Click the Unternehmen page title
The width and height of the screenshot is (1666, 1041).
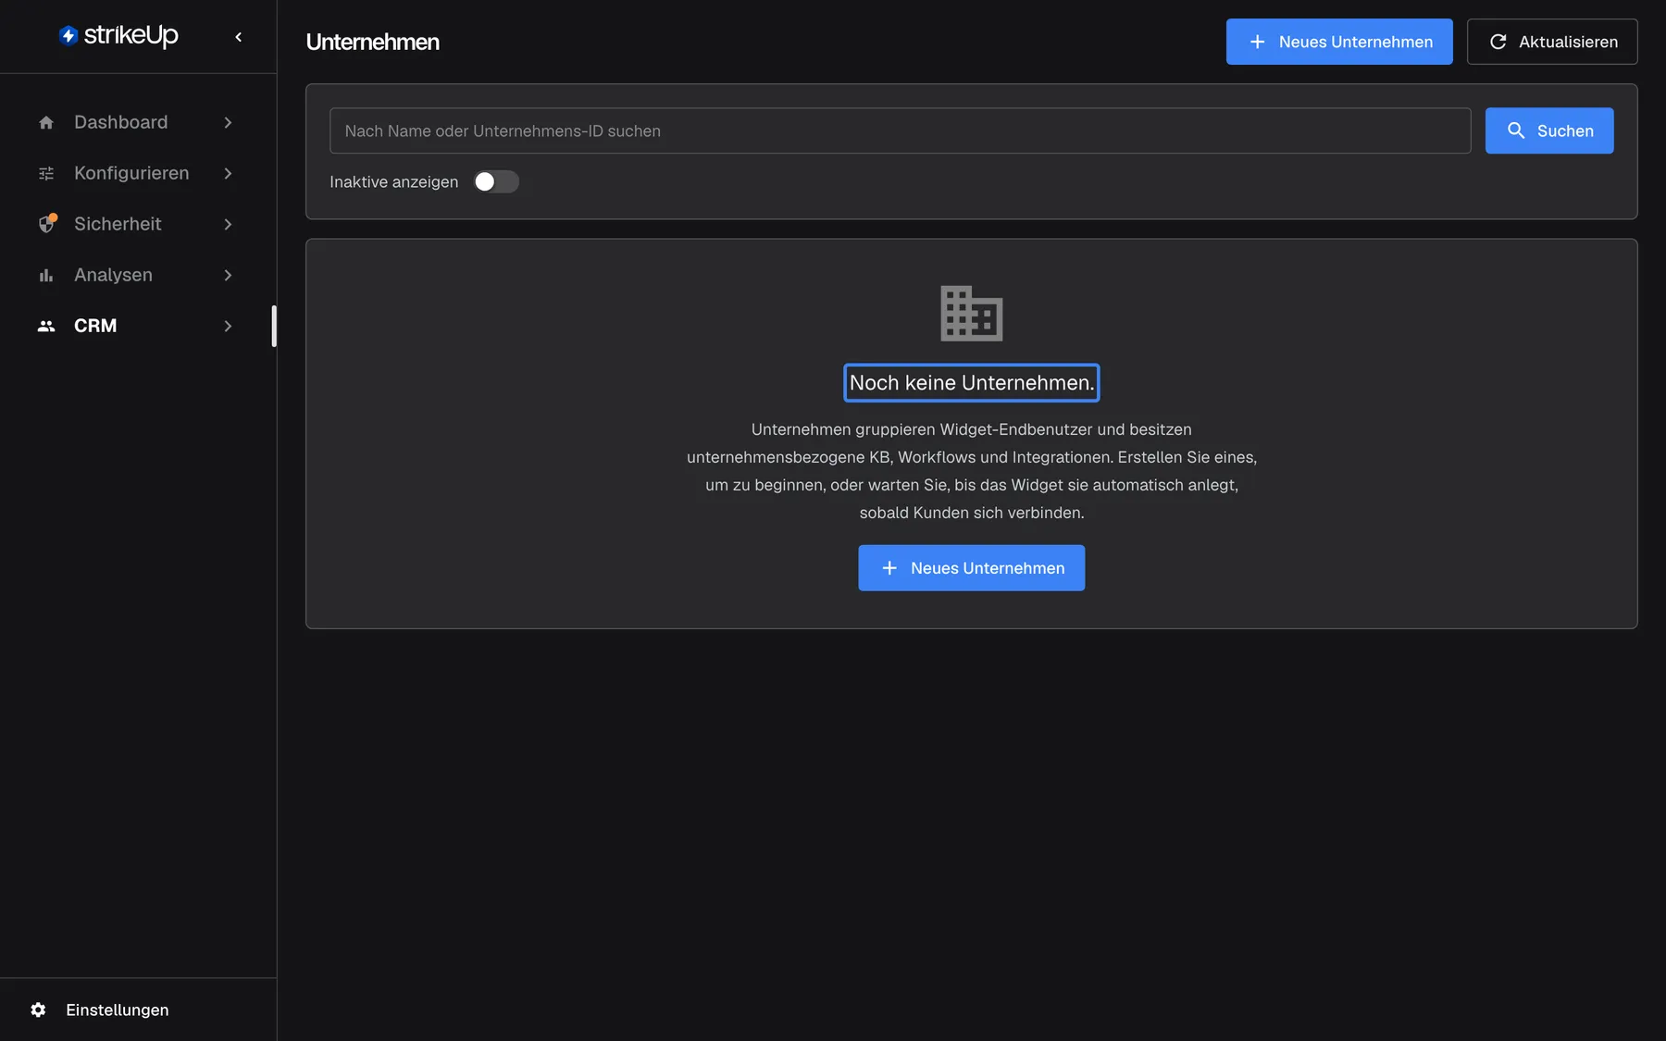pos(372,42)
